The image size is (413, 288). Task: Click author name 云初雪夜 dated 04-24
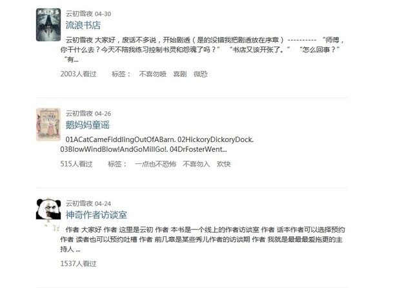click(x=79, y=203)
